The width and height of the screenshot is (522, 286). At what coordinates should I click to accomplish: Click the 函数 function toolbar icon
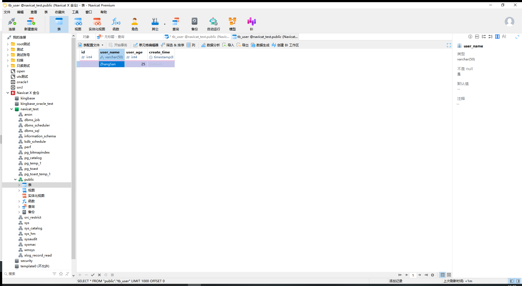(x=116, y=24)
